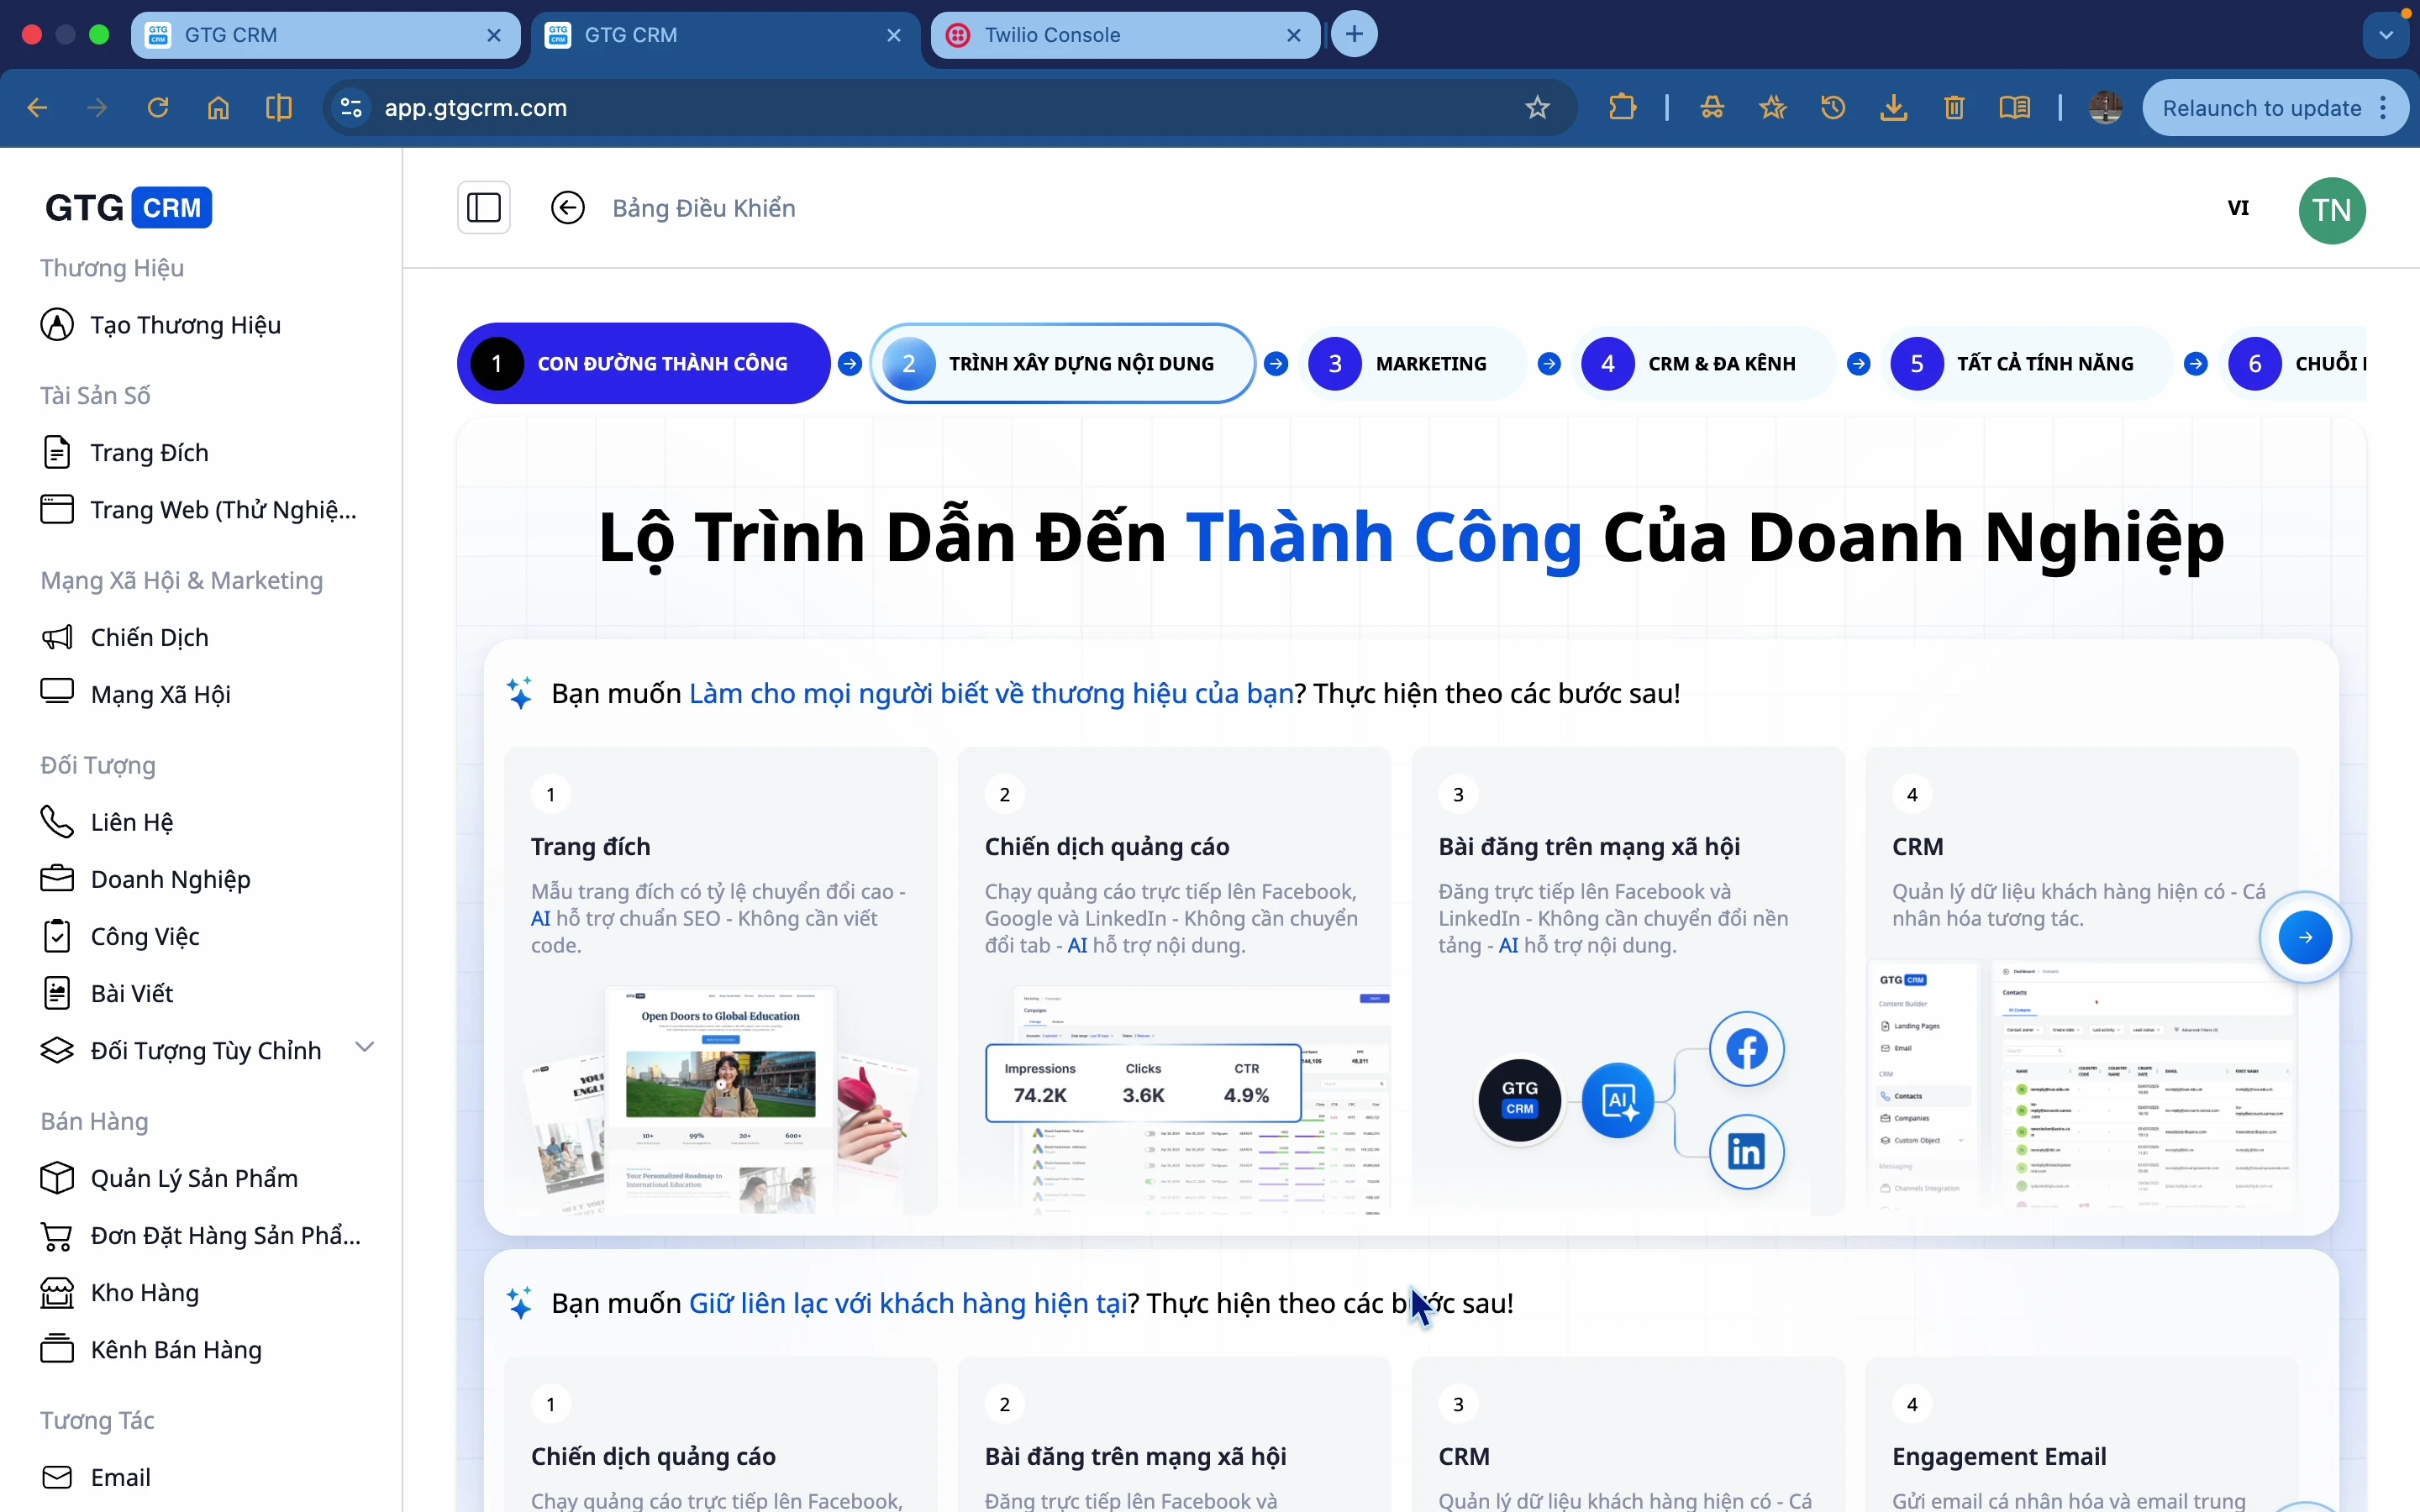Click the Trang Đích landing page icon
The height and width of the screenshot is (1512, 2420).
point(57,452)
